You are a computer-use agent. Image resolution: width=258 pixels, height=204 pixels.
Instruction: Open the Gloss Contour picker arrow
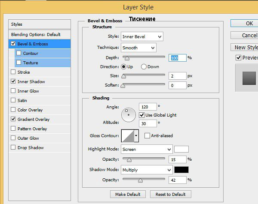(x=137, y=136)
